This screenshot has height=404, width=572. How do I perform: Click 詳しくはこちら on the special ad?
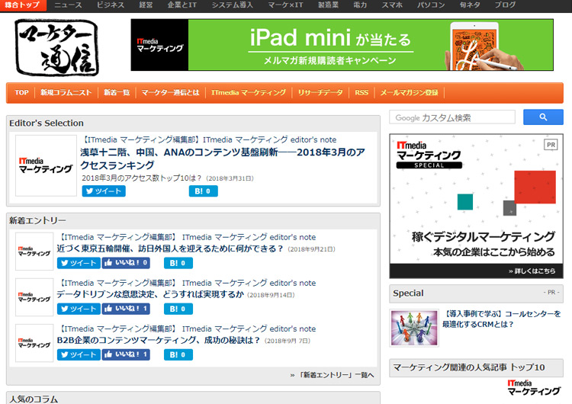[x=532, y=271]
